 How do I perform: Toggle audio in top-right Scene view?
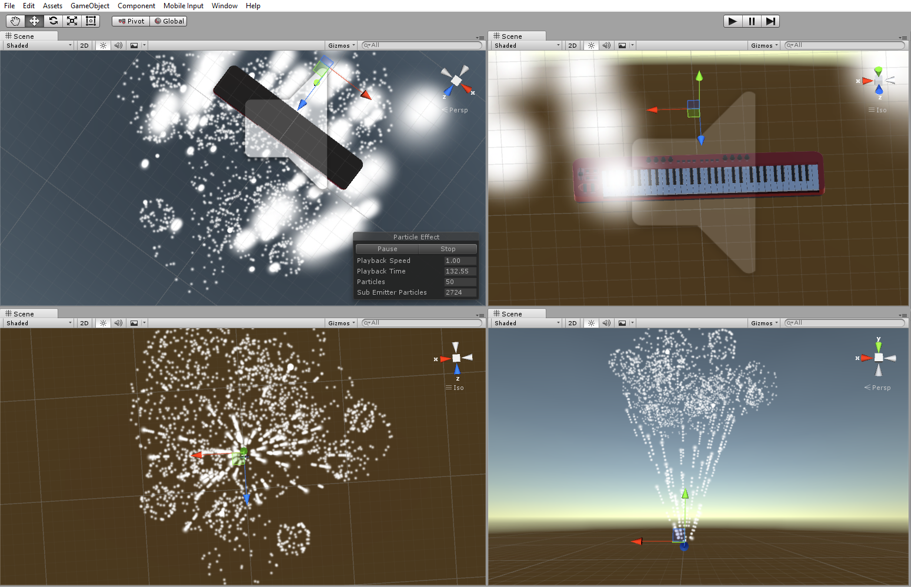tap(606, 45)
